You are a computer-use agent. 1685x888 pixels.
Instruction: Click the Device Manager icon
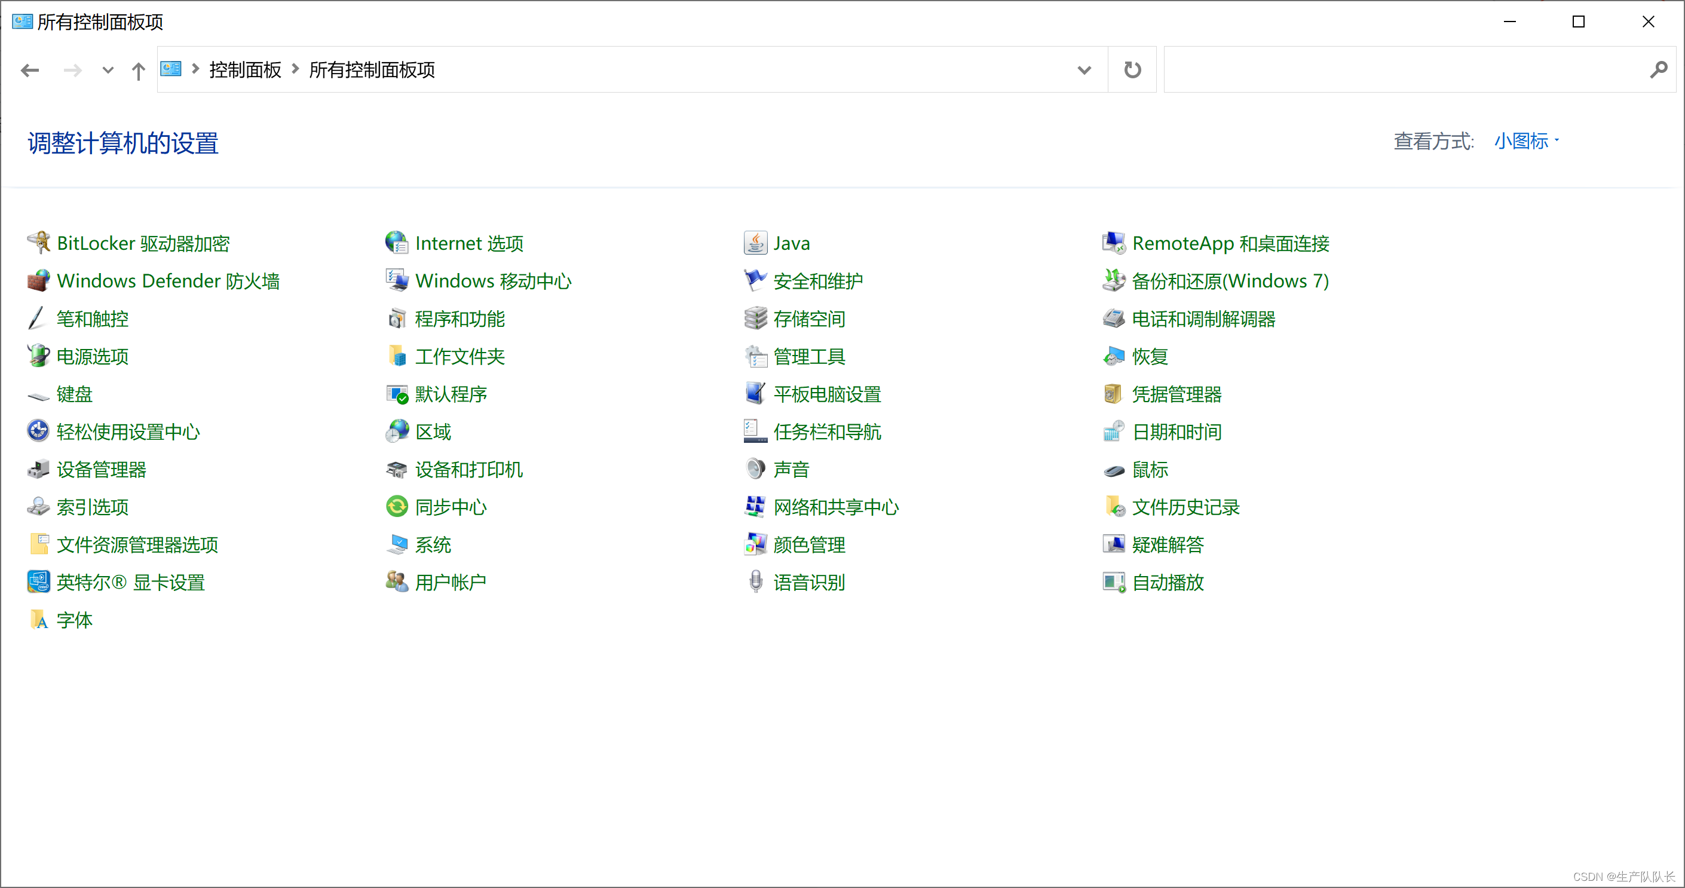pyautogui.click(x=39, y=469)
